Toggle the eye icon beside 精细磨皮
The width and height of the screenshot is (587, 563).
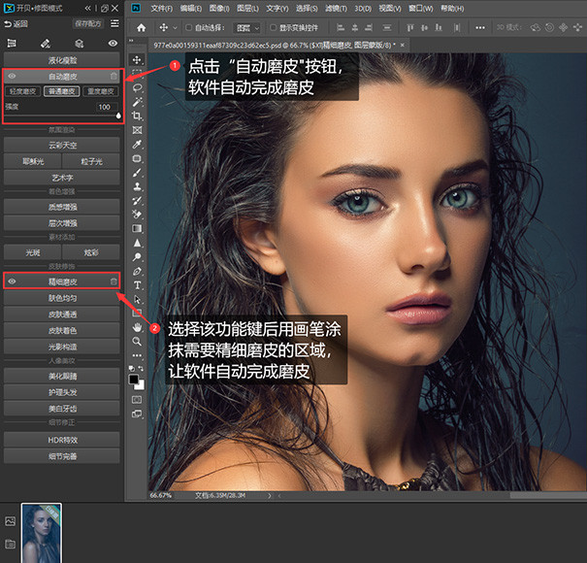pyautogui.click(x=12, y=281)
